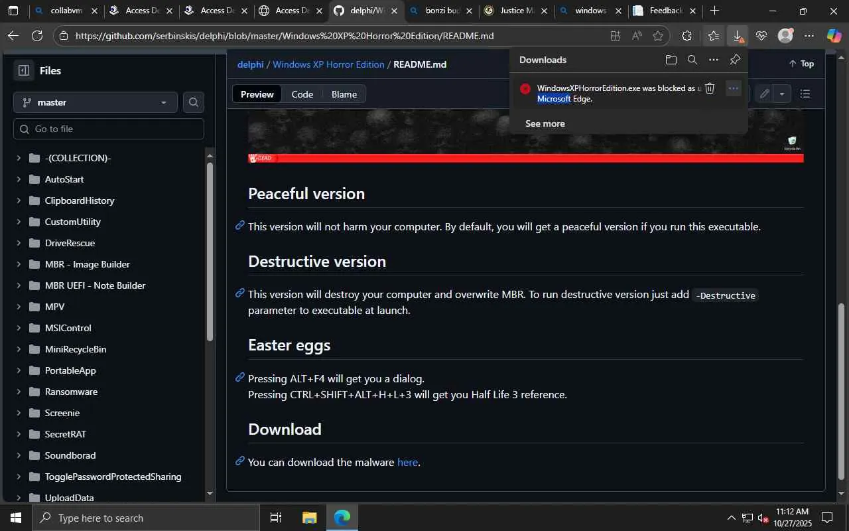The width and height of the screenshot is (849, 531).
Task: Switch to the bonzi bud browser tab
Action: (441, 11)
